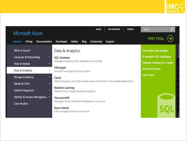Open the Documentation nav item
This screenshot has height=141, width=187.
[44, 42]
